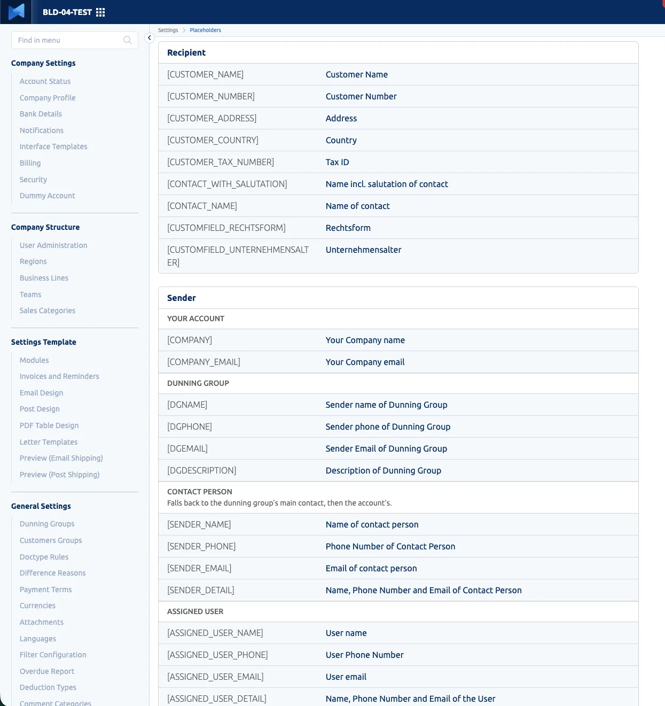Viewport: 665px width, 706px height.
Task: Go to Payment Terms
Action: 45,589
